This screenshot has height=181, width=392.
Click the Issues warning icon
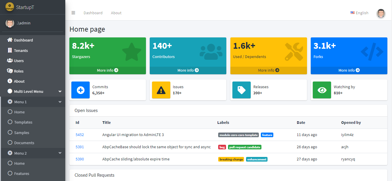tap(161, 90)
